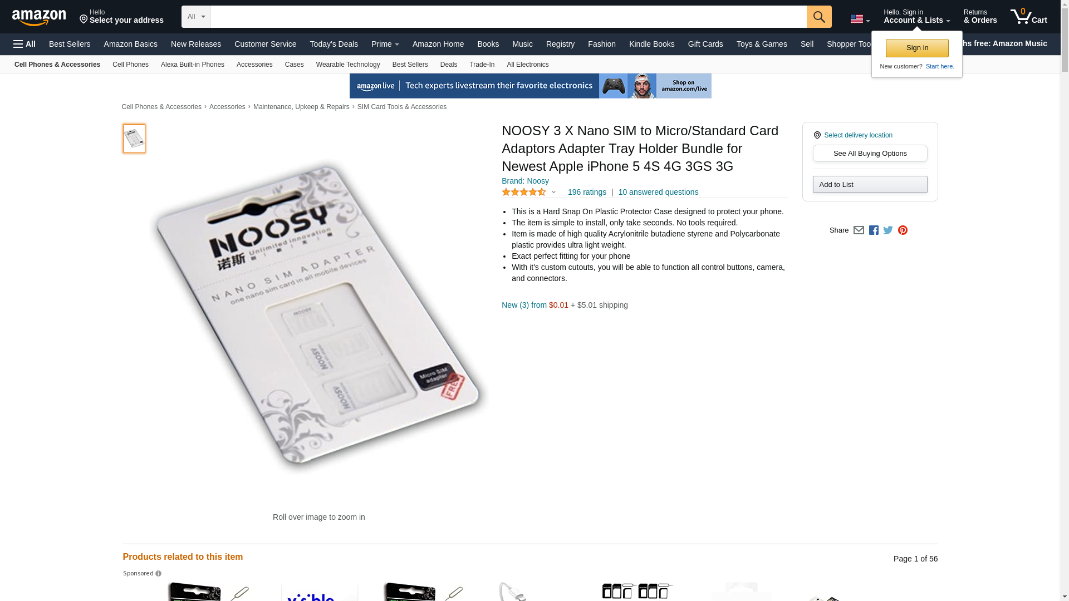Share product on Pinterest icon
The image size is (1069, 601).
pyautogui.click(x=903, y=230)
